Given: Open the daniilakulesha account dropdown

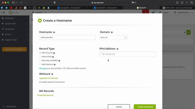Looking at the screenshot, I should tap(183, 12).
